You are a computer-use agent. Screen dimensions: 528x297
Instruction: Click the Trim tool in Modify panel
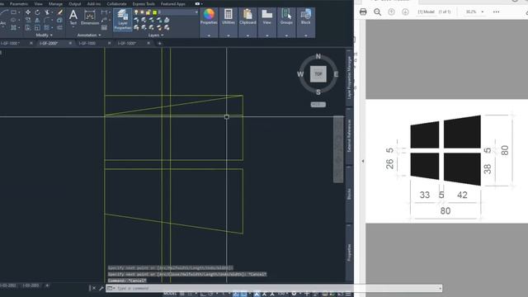coord(47,12)
